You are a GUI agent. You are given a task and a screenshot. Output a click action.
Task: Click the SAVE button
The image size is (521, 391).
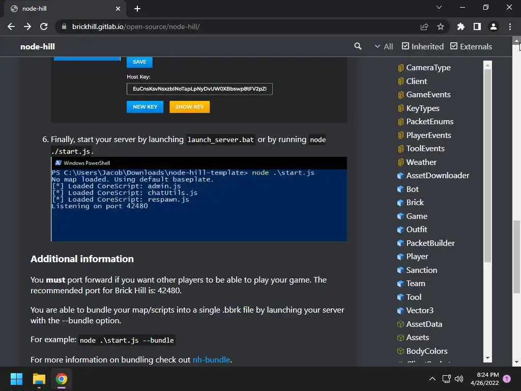pos(139,62)
